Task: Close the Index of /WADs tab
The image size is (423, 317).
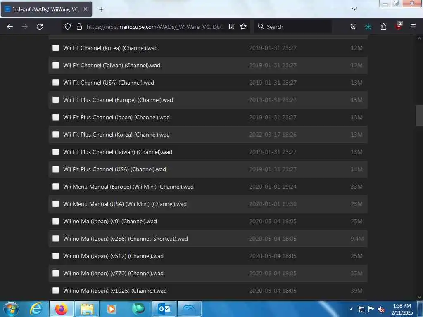Action: (85, 9)
